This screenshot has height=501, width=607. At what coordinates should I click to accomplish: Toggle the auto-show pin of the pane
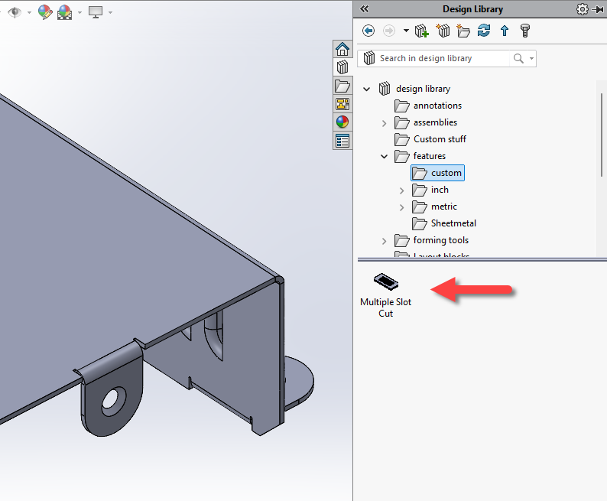(598, 9)
